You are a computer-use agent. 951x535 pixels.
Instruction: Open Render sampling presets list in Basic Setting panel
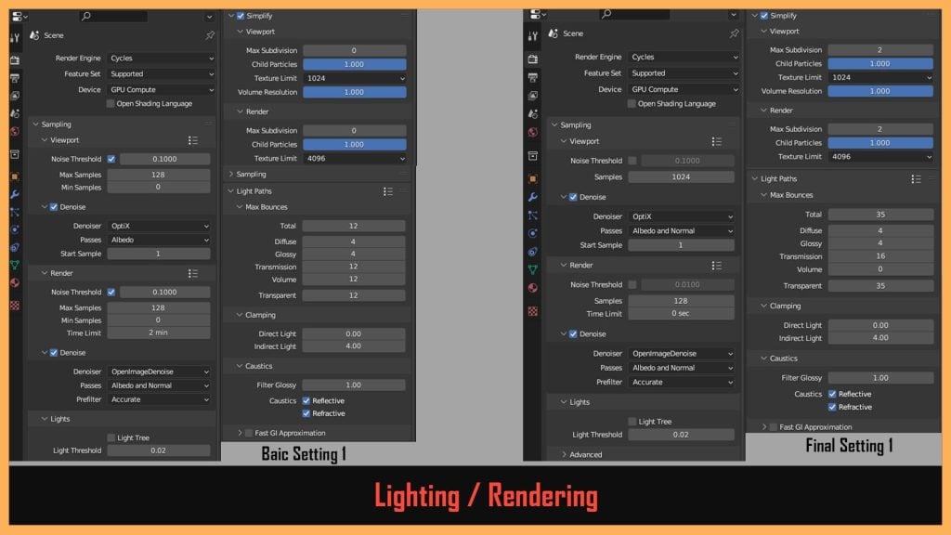(x=193, y=274)
